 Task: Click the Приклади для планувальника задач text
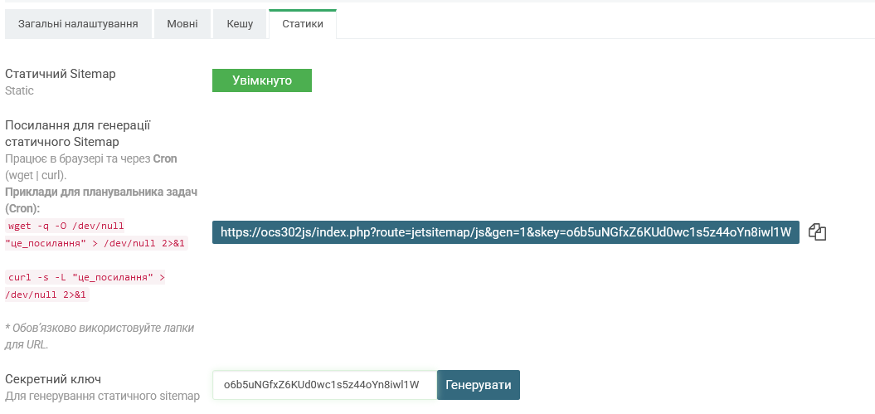[x=100, y=192]
